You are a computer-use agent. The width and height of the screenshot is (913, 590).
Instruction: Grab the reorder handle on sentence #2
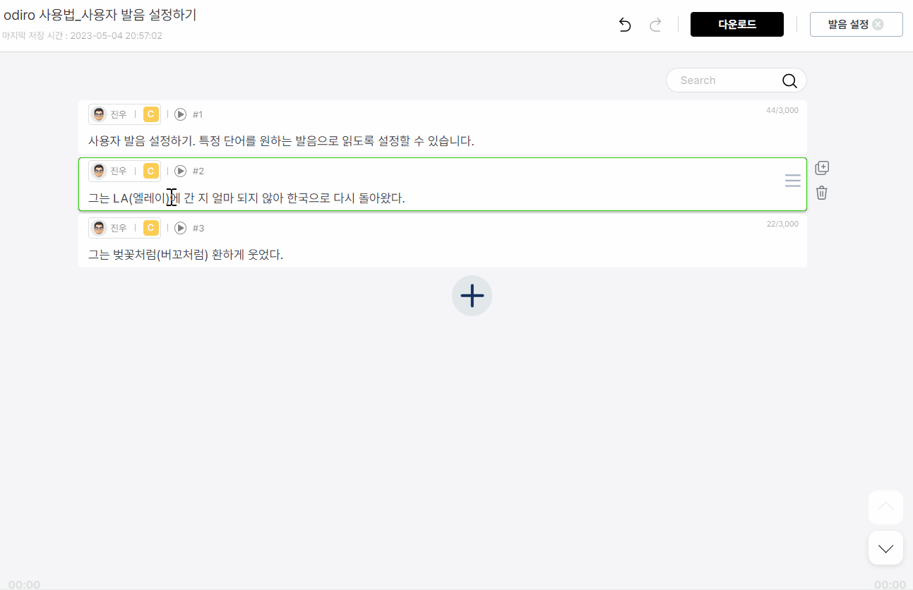793,181
